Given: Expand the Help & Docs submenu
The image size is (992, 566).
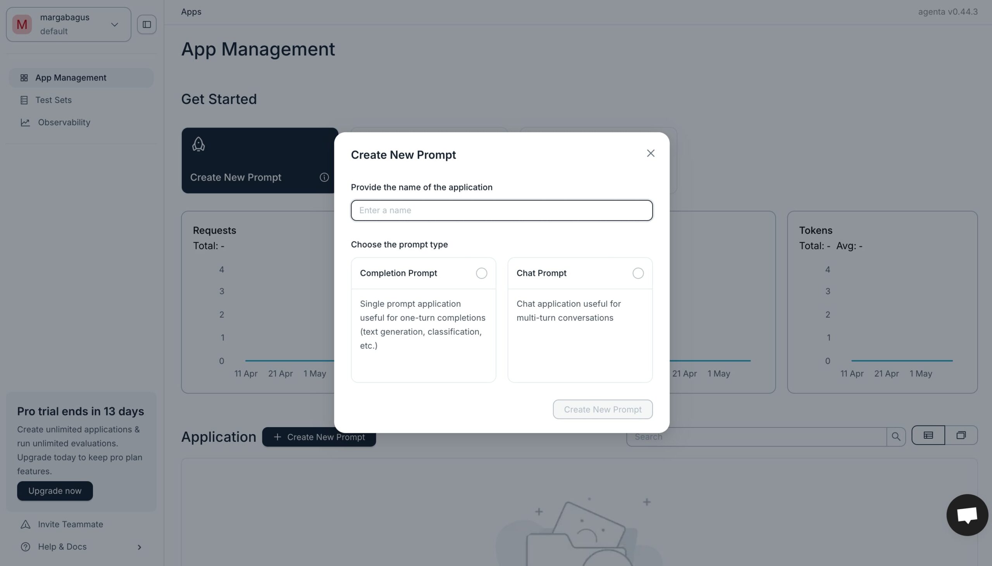Looking at the screenshot, I should click(x=139, y=547).
